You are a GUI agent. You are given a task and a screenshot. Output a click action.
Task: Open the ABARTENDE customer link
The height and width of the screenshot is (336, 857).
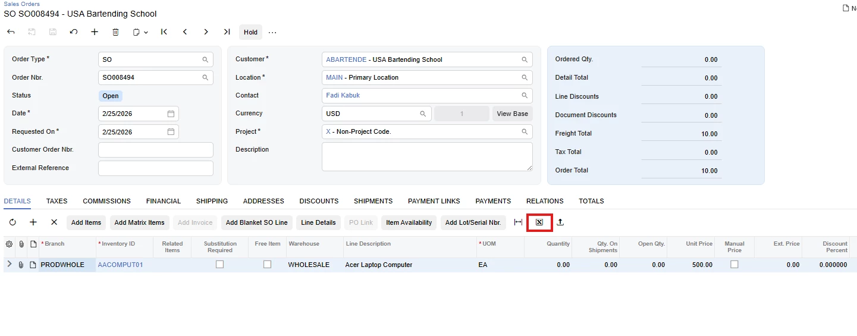click(x=346, y=59)
